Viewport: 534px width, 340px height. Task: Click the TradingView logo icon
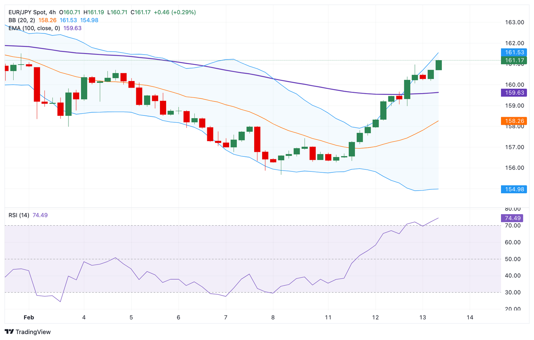9,332
